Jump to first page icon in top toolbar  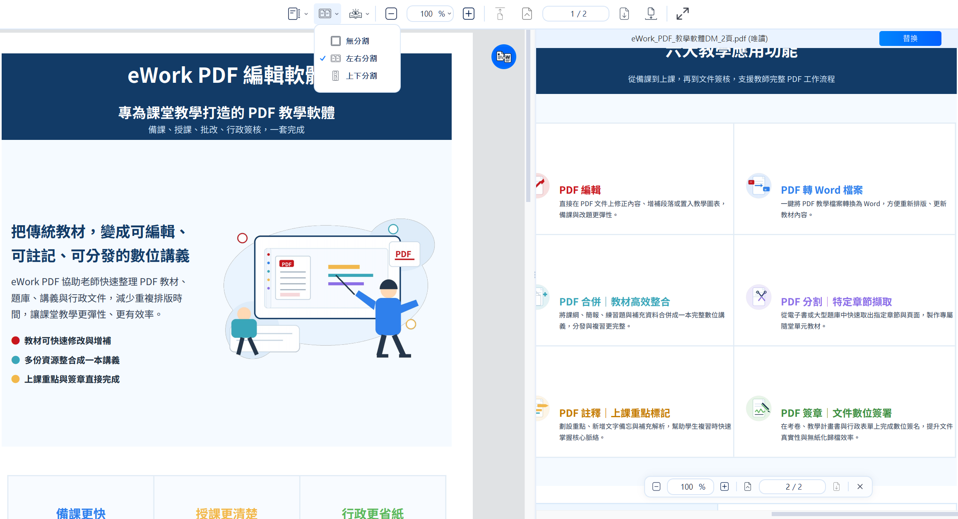(500, 14)
